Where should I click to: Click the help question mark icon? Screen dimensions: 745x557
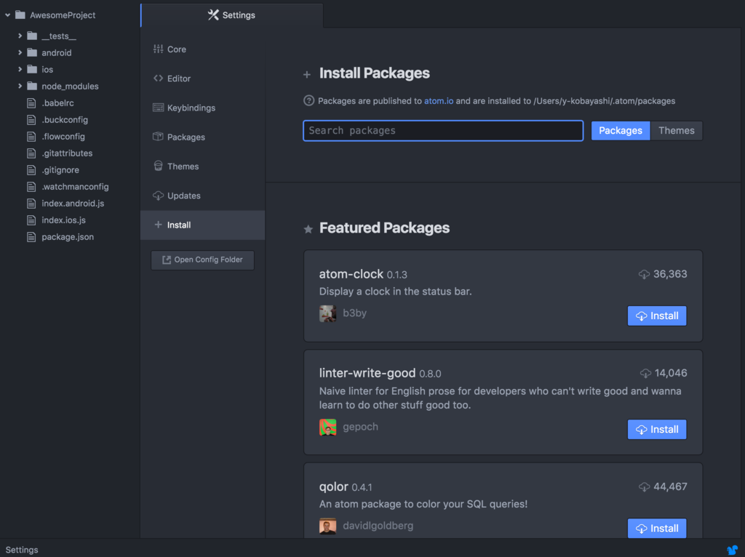coord(308,101)
